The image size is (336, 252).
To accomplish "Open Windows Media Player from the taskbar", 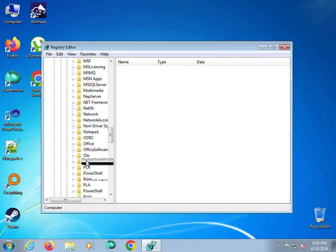I will [90, 245].
